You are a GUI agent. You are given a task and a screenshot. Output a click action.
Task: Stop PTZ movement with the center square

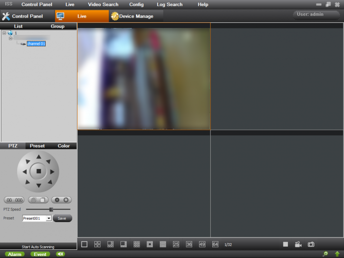(x=39, y=171)
